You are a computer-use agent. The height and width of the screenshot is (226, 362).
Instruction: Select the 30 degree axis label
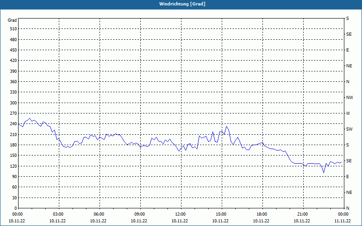point(14,198)
